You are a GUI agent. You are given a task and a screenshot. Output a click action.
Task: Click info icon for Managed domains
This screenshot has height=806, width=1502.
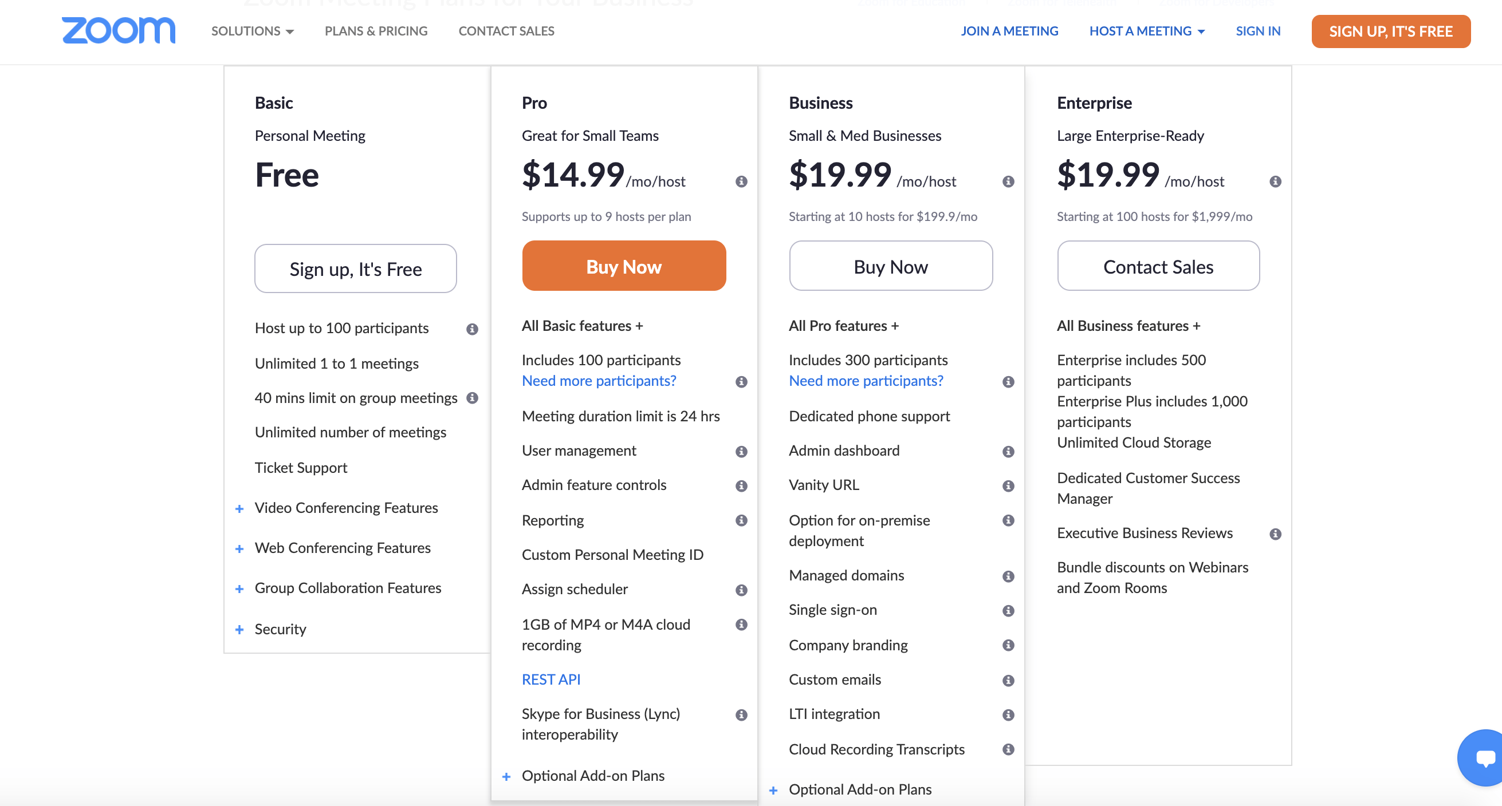click(1008, 576)
